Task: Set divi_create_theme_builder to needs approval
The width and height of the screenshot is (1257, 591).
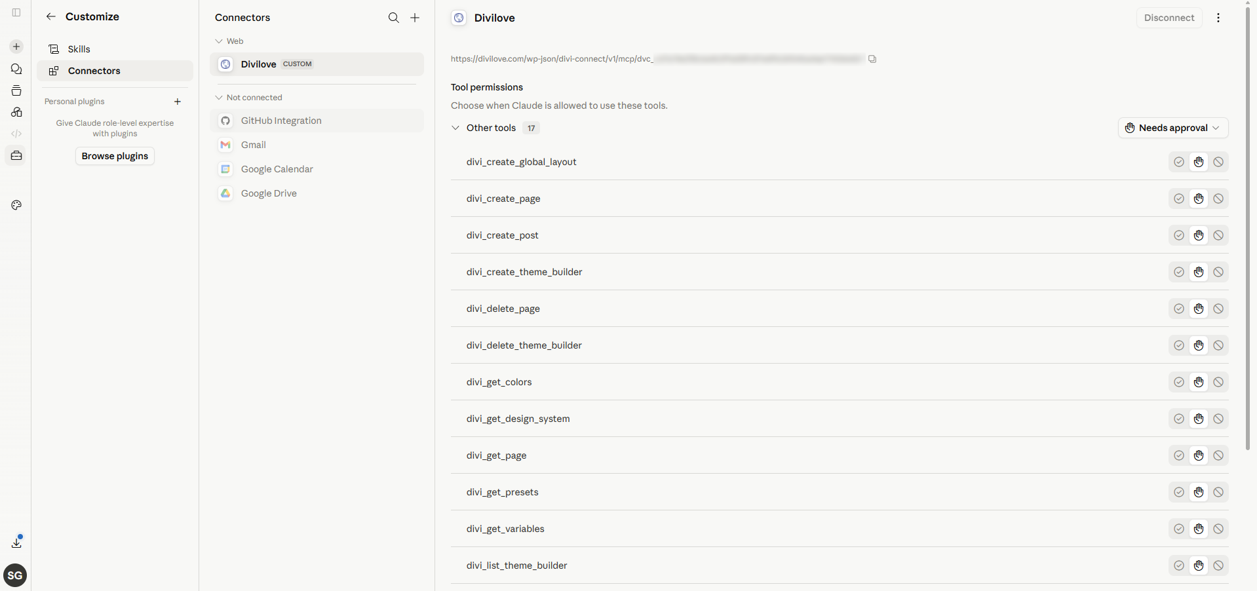Action: coord(1199,272)
